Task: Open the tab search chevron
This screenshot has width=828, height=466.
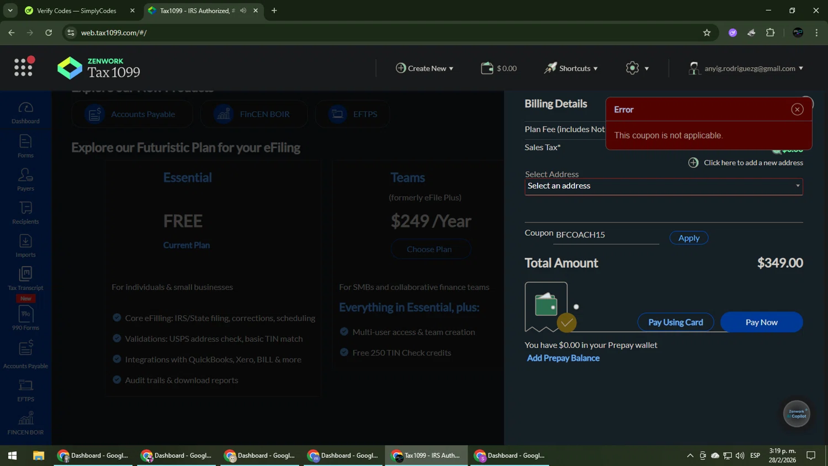Action: click(10, 10)
